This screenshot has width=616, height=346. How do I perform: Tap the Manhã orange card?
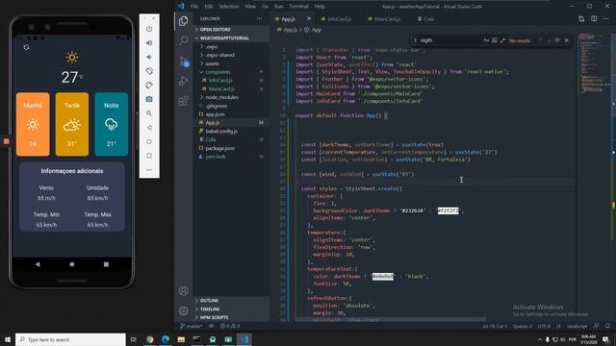(x=33, y=124)
